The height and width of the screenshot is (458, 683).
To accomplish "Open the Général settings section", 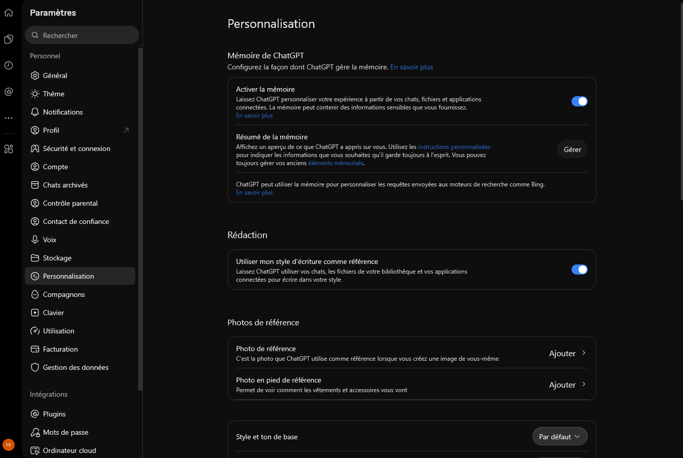I will point(80,75).
